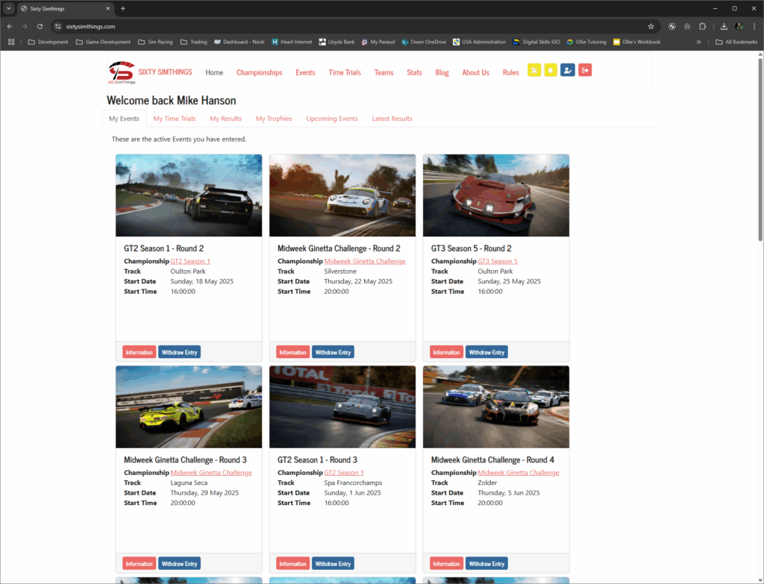
Task: Log out using the red exit icon
Action: click(x=585, y=70)
